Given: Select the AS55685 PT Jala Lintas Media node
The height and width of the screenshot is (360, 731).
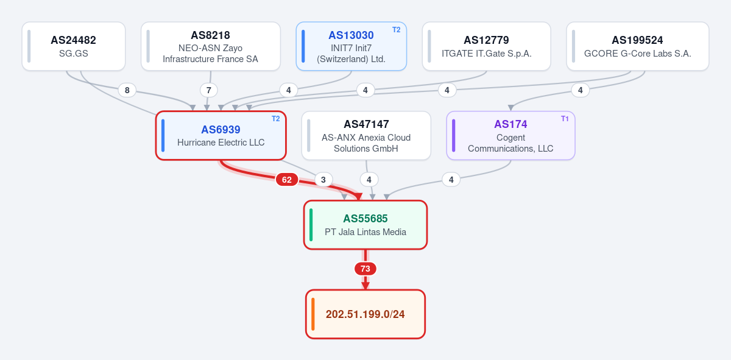Looking at the screenshot, I should point(365,225).
